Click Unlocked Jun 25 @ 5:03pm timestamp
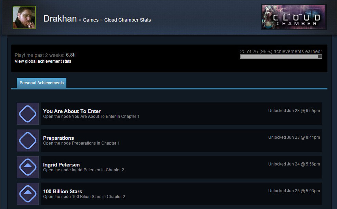The width and height of the screenshot is (337, 209). pyautogui.click(x=294, y=191)
